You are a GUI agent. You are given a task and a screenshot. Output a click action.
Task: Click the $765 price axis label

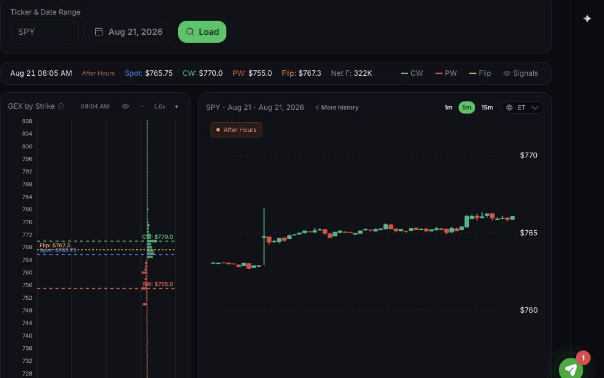click(x=528, y=233)
